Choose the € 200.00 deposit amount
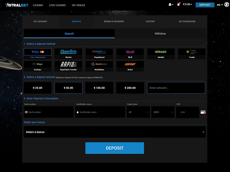The height and width of the screenshot is (172, 230). pyautogui.click(x=130, y=88)
